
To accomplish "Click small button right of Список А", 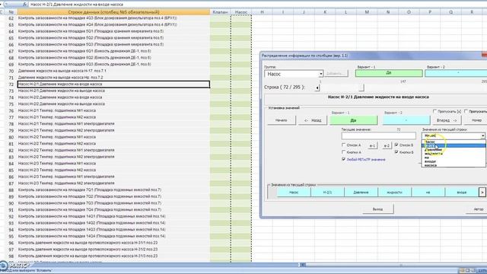I will point(373,145).
